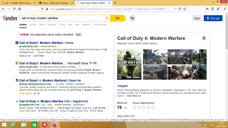Open File Explorer from taskbar
The height and width of the screenshot is (128, 228).
[24, 125]
